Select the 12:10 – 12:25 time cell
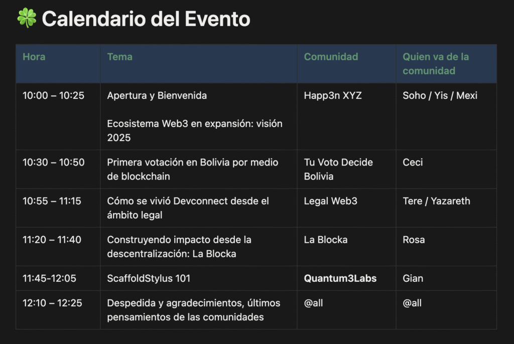Screen dimensions: 514x344 pos(52,303)
